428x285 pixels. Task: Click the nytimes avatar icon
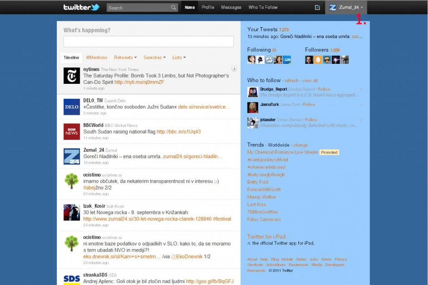72,76
